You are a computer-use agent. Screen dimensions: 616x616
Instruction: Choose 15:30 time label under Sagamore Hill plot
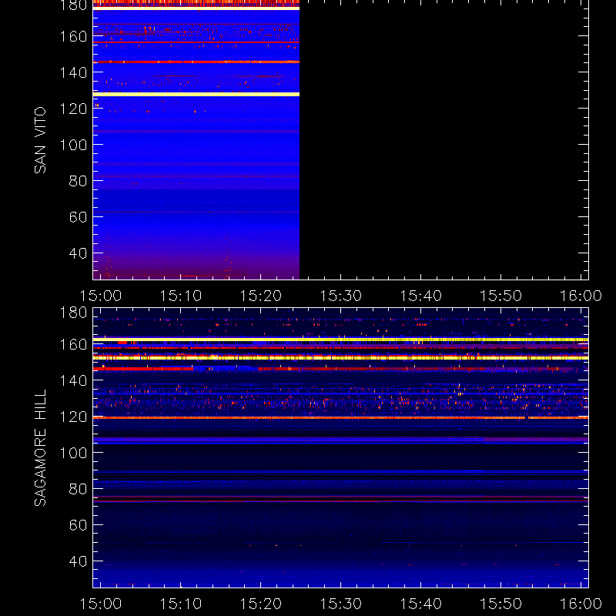point(340,604)
